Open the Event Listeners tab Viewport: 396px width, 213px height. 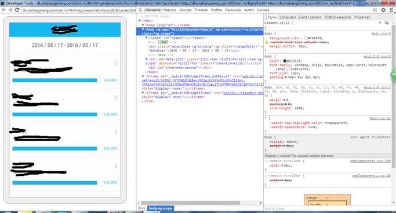310,17
